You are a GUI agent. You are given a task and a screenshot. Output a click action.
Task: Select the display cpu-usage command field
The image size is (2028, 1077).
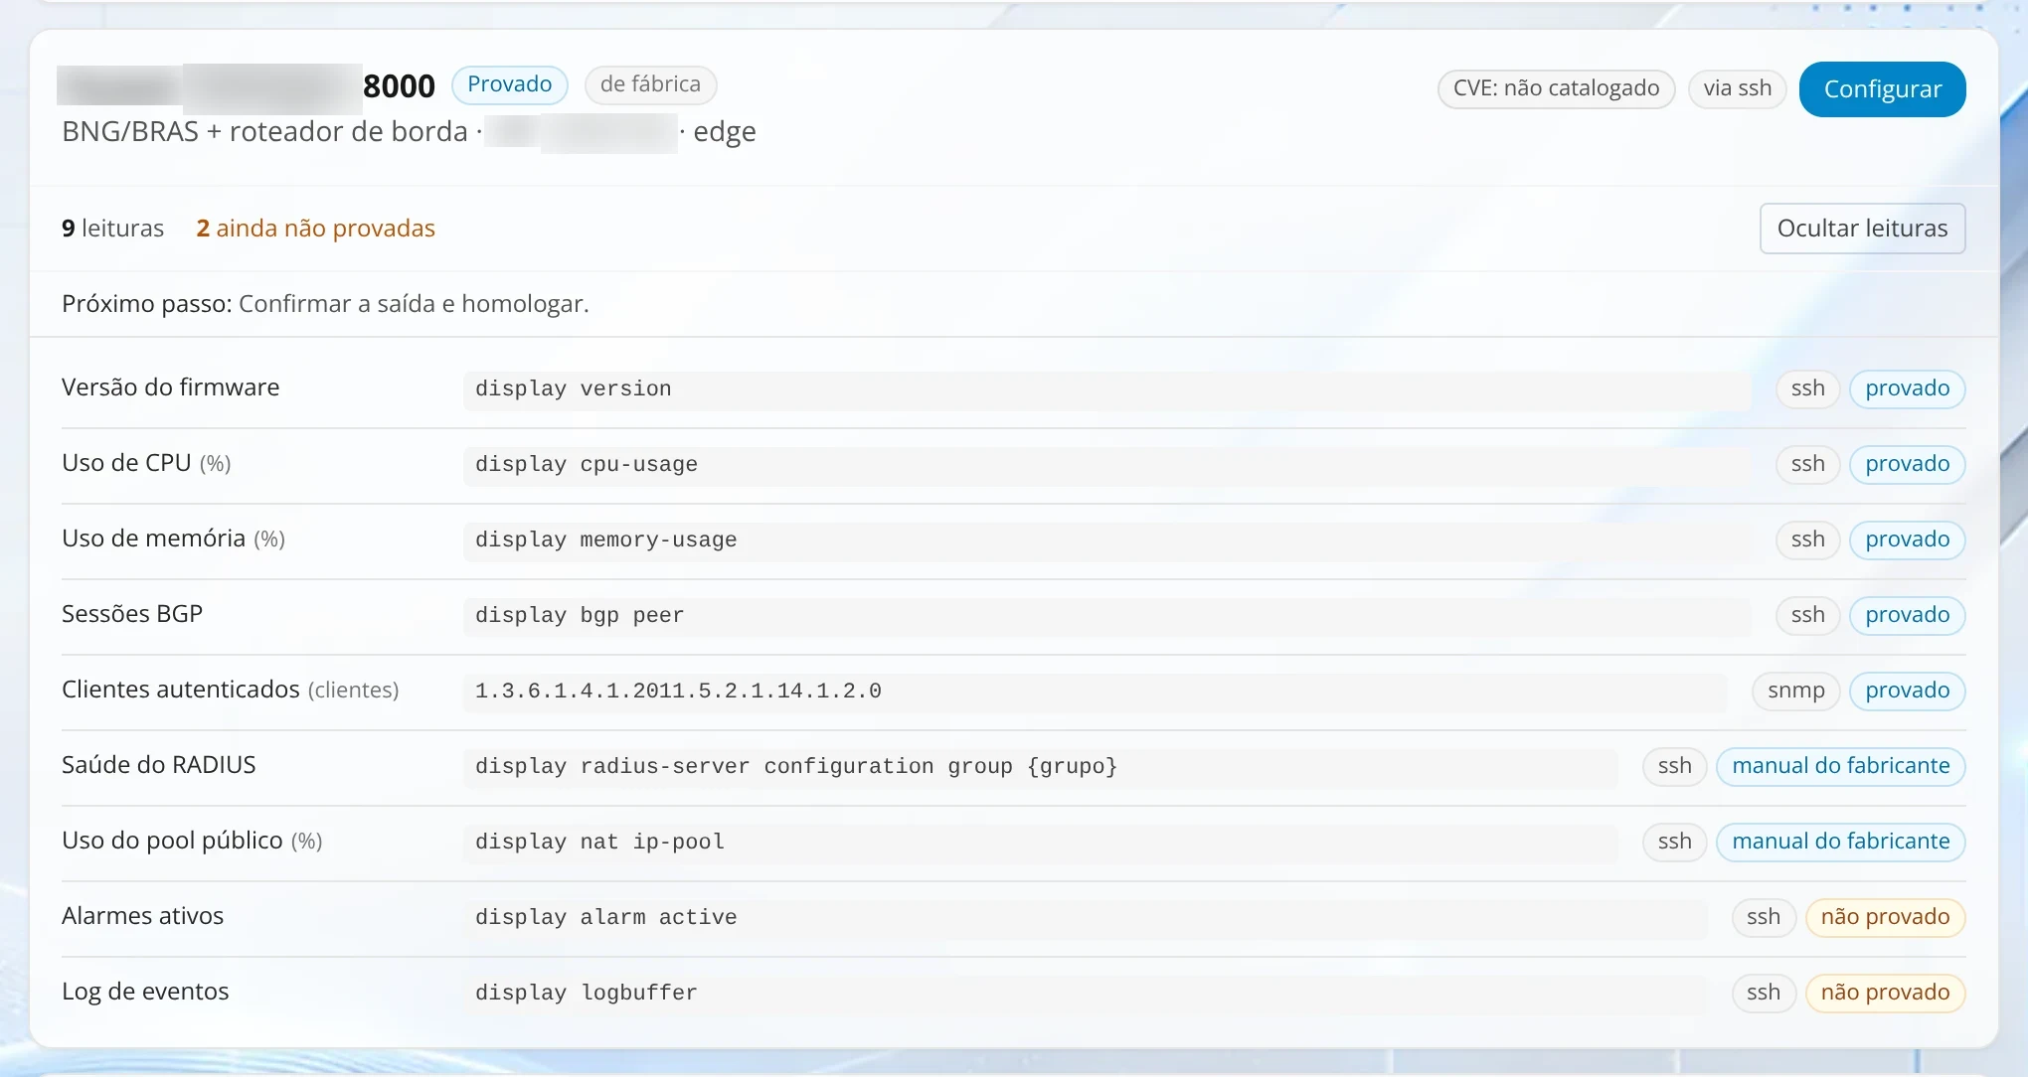(1106, 464)
